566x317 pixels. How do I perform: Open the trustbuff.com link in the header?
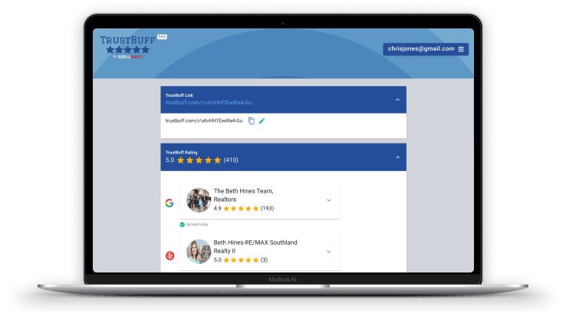click(209, 103)
